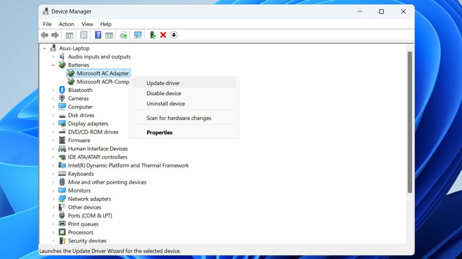The height and width of the screenshot is (259, 462).
Task: Click the Update device driver toolbar icon
Action: click(x=153, y=35)
